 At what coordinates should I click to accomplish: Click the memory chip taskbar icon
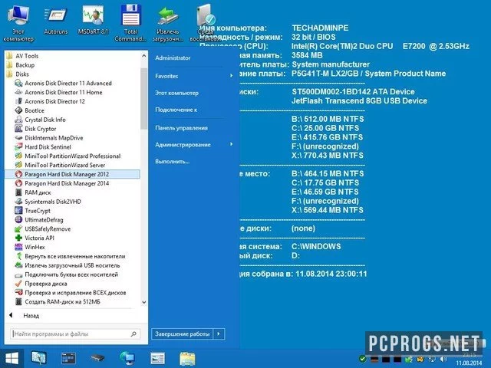[x=97, y=358]
